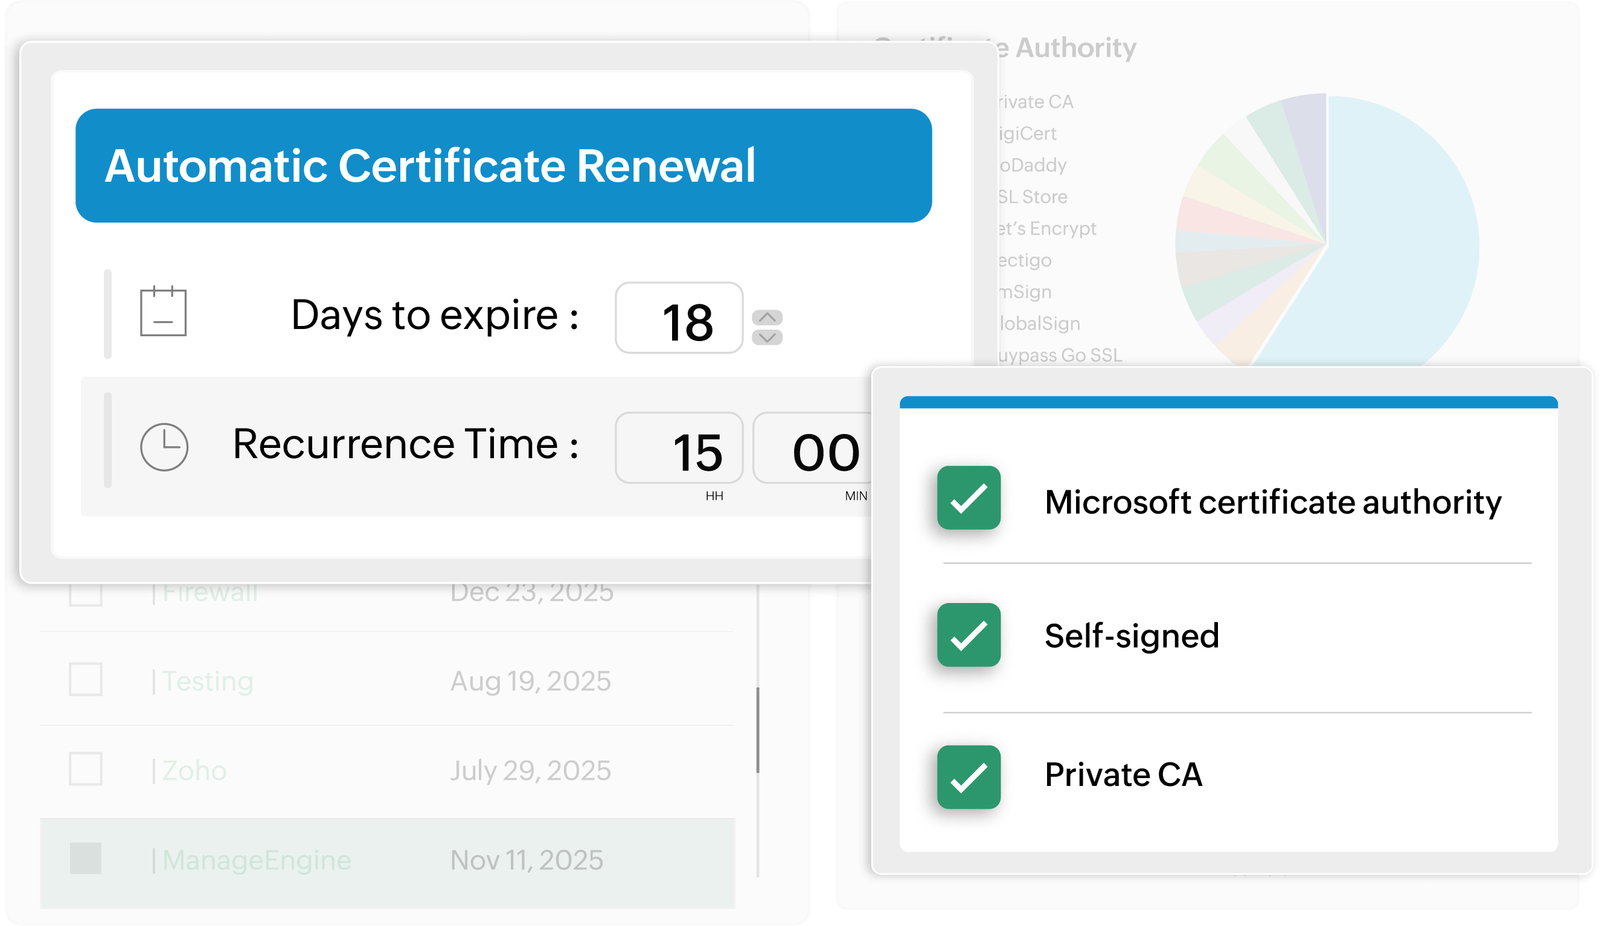Click the Automatic Certificate Renewal header
Viewport: 1602px width, 926px height.
point(504,166)
